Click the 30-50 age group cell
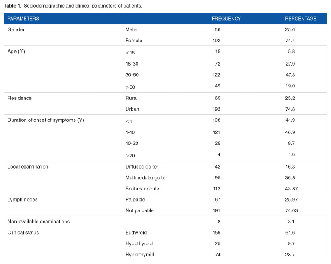 click(133, 75)
